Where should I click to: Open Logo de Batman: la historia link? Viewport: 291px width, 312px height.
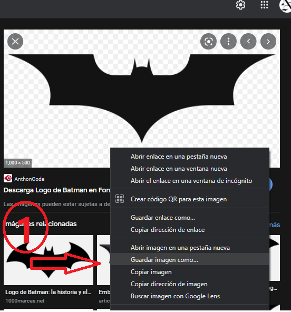pyautogui.click(x=48, y=292)
